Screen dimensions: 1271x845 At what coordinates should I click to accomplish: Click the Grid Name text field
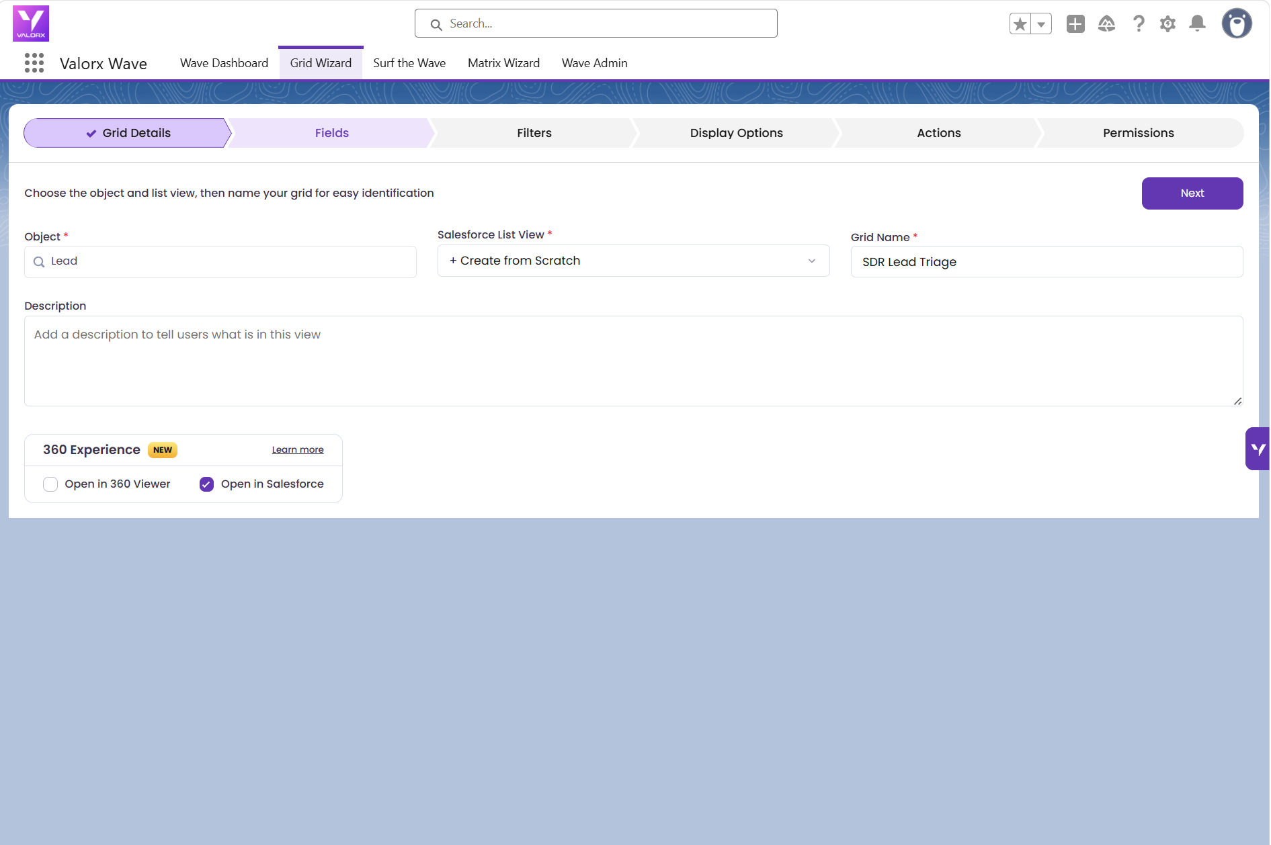(1047, 262)
